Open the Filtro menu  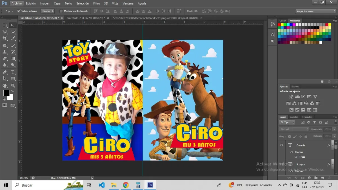click(x=97, y=3)
